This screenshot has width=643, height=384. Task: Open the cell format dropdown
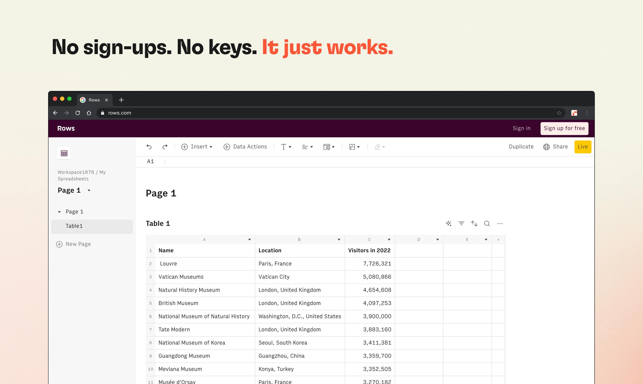329,147
